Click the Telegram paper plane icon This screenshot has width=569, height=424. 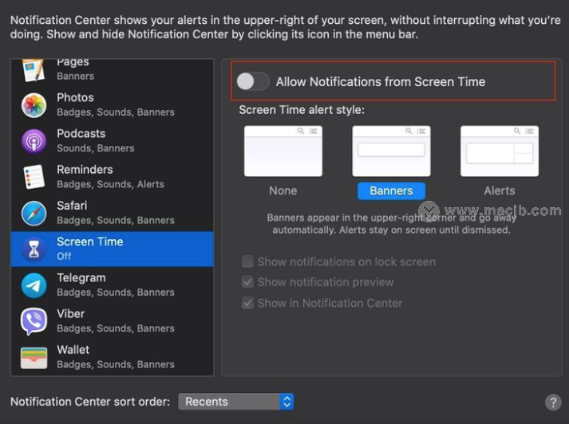(34, 285)
